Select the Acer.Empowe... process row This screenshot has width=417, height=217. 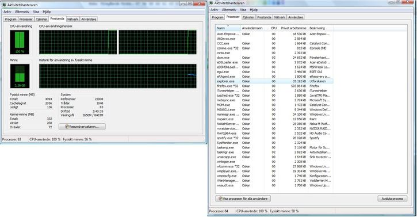click(x=274, y=34)
